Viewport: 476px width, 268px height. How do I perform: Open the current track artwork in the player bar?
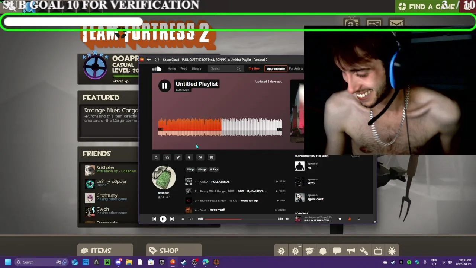[x=298, y=219]
